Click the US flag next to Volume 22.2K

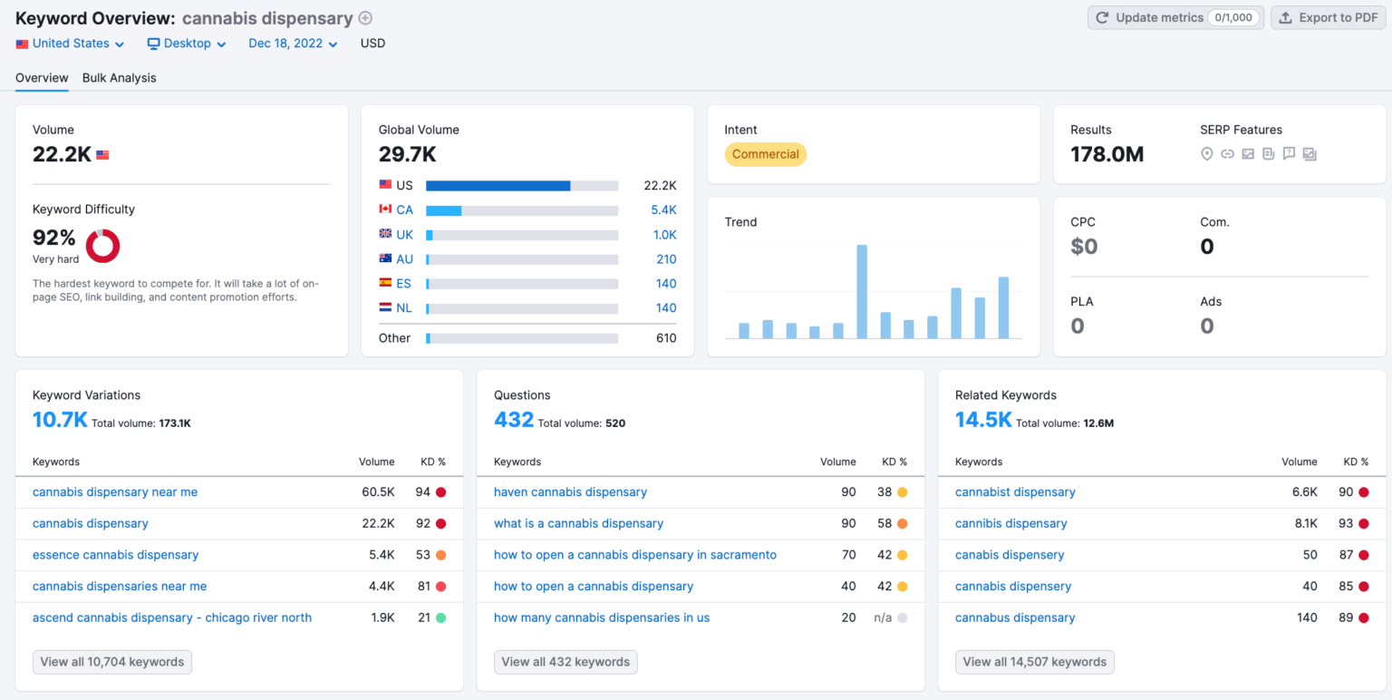coord(102,155)
